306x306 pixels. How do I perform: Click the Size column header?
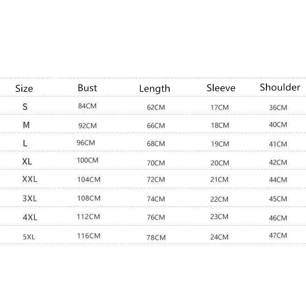click(x=24, y=89)
